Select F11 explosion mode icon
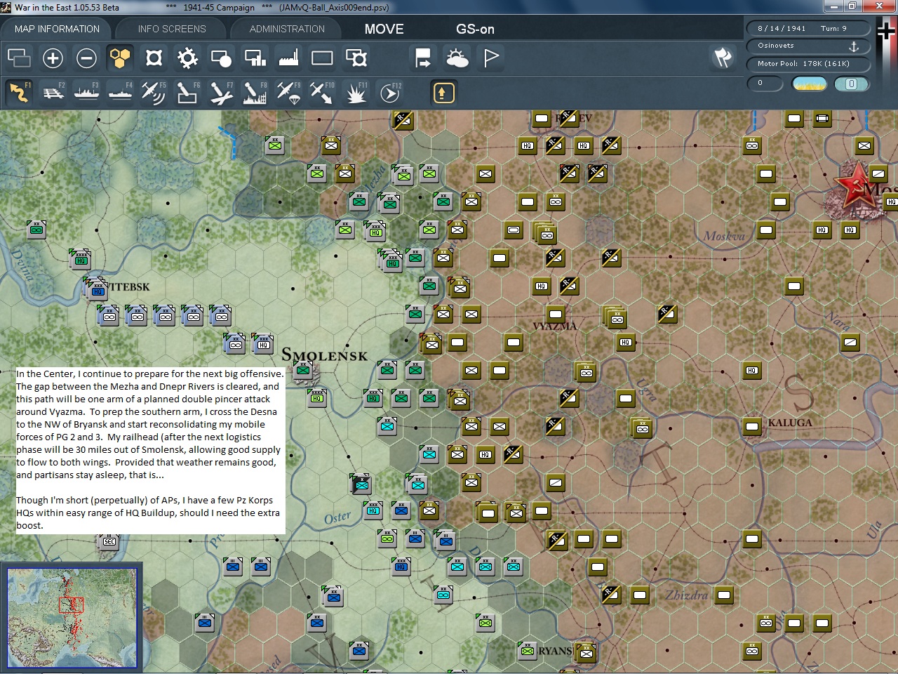Screen dimensions: 898x674 click(356, 93)
